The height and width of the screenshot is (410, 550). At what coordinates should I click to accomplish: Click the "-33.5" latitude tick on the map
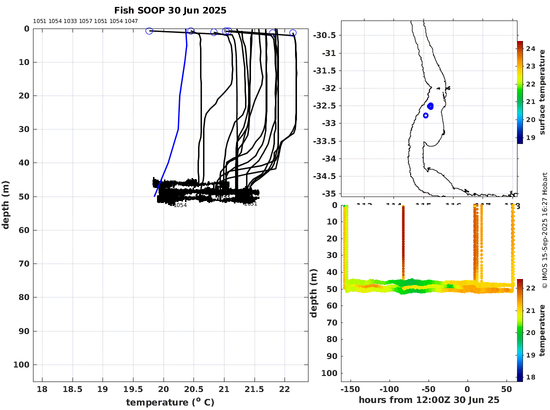(324, 141)
